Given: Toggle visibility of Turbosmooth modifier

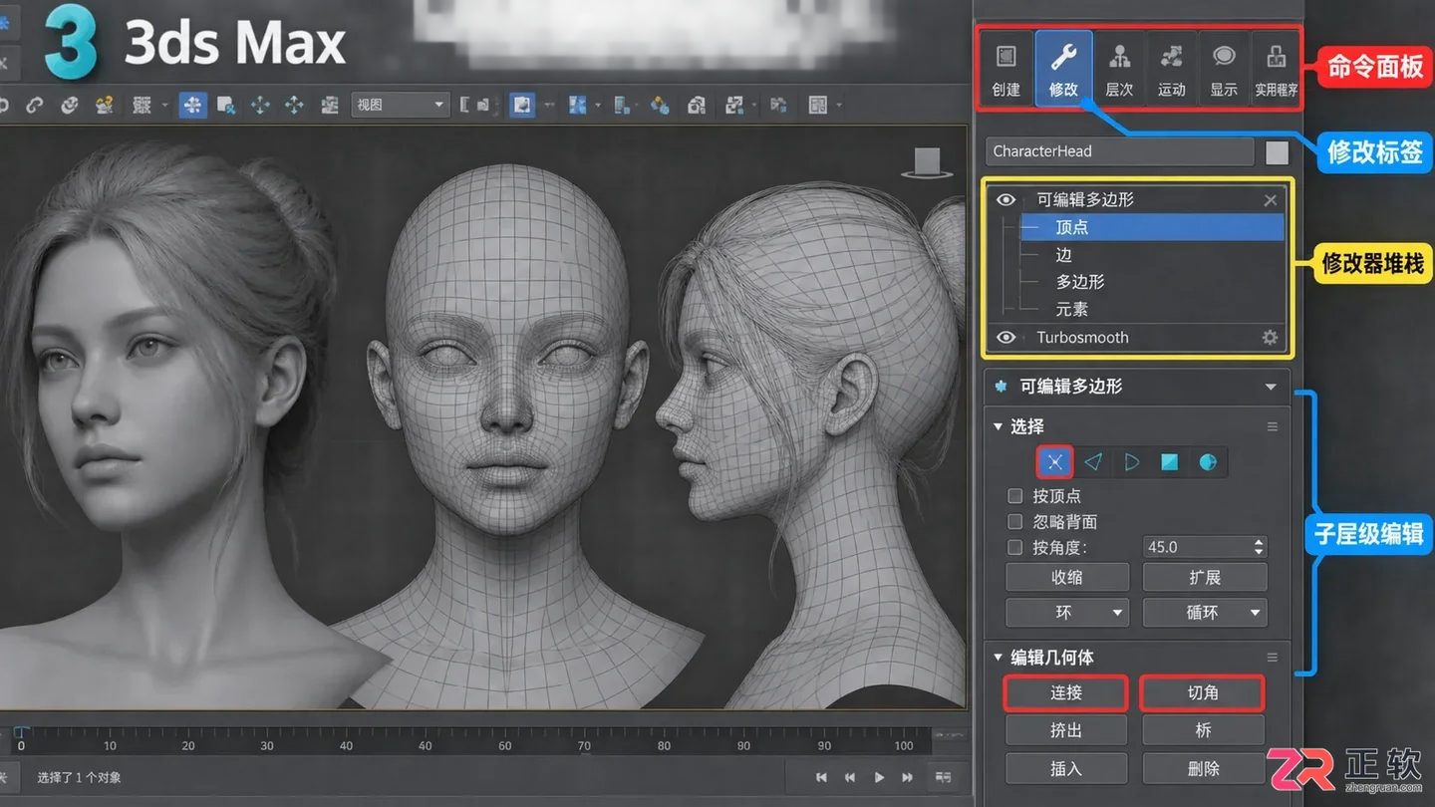Looking at the screenshot, I should coord(1006,338).
